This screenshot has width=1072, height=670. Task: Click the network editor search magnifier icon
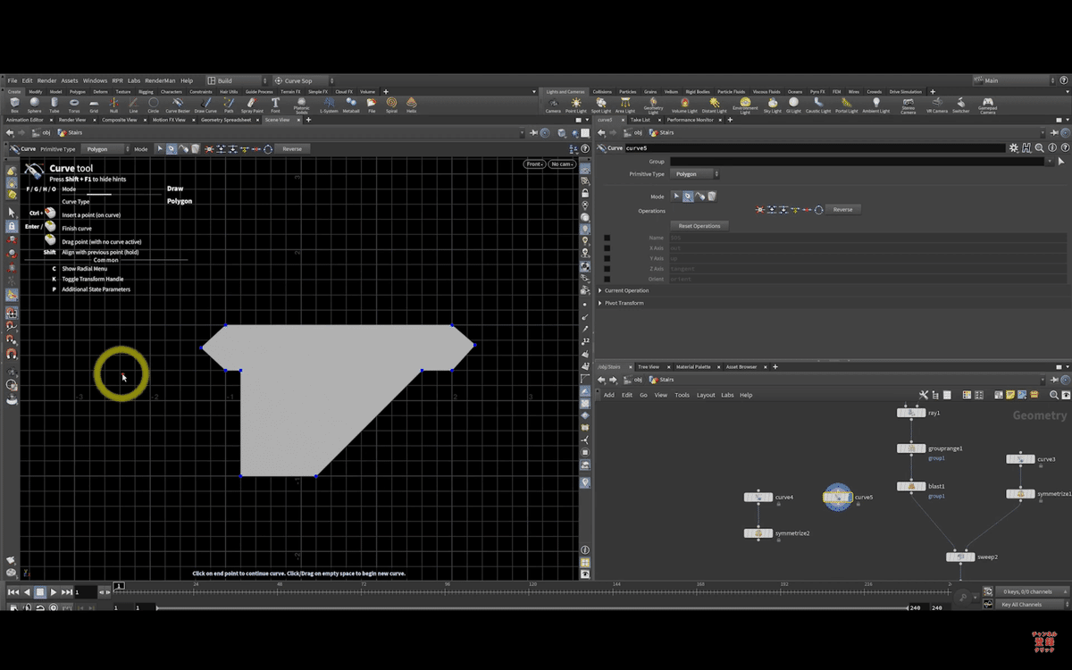pyautogui.click(x=1053, y=395)
